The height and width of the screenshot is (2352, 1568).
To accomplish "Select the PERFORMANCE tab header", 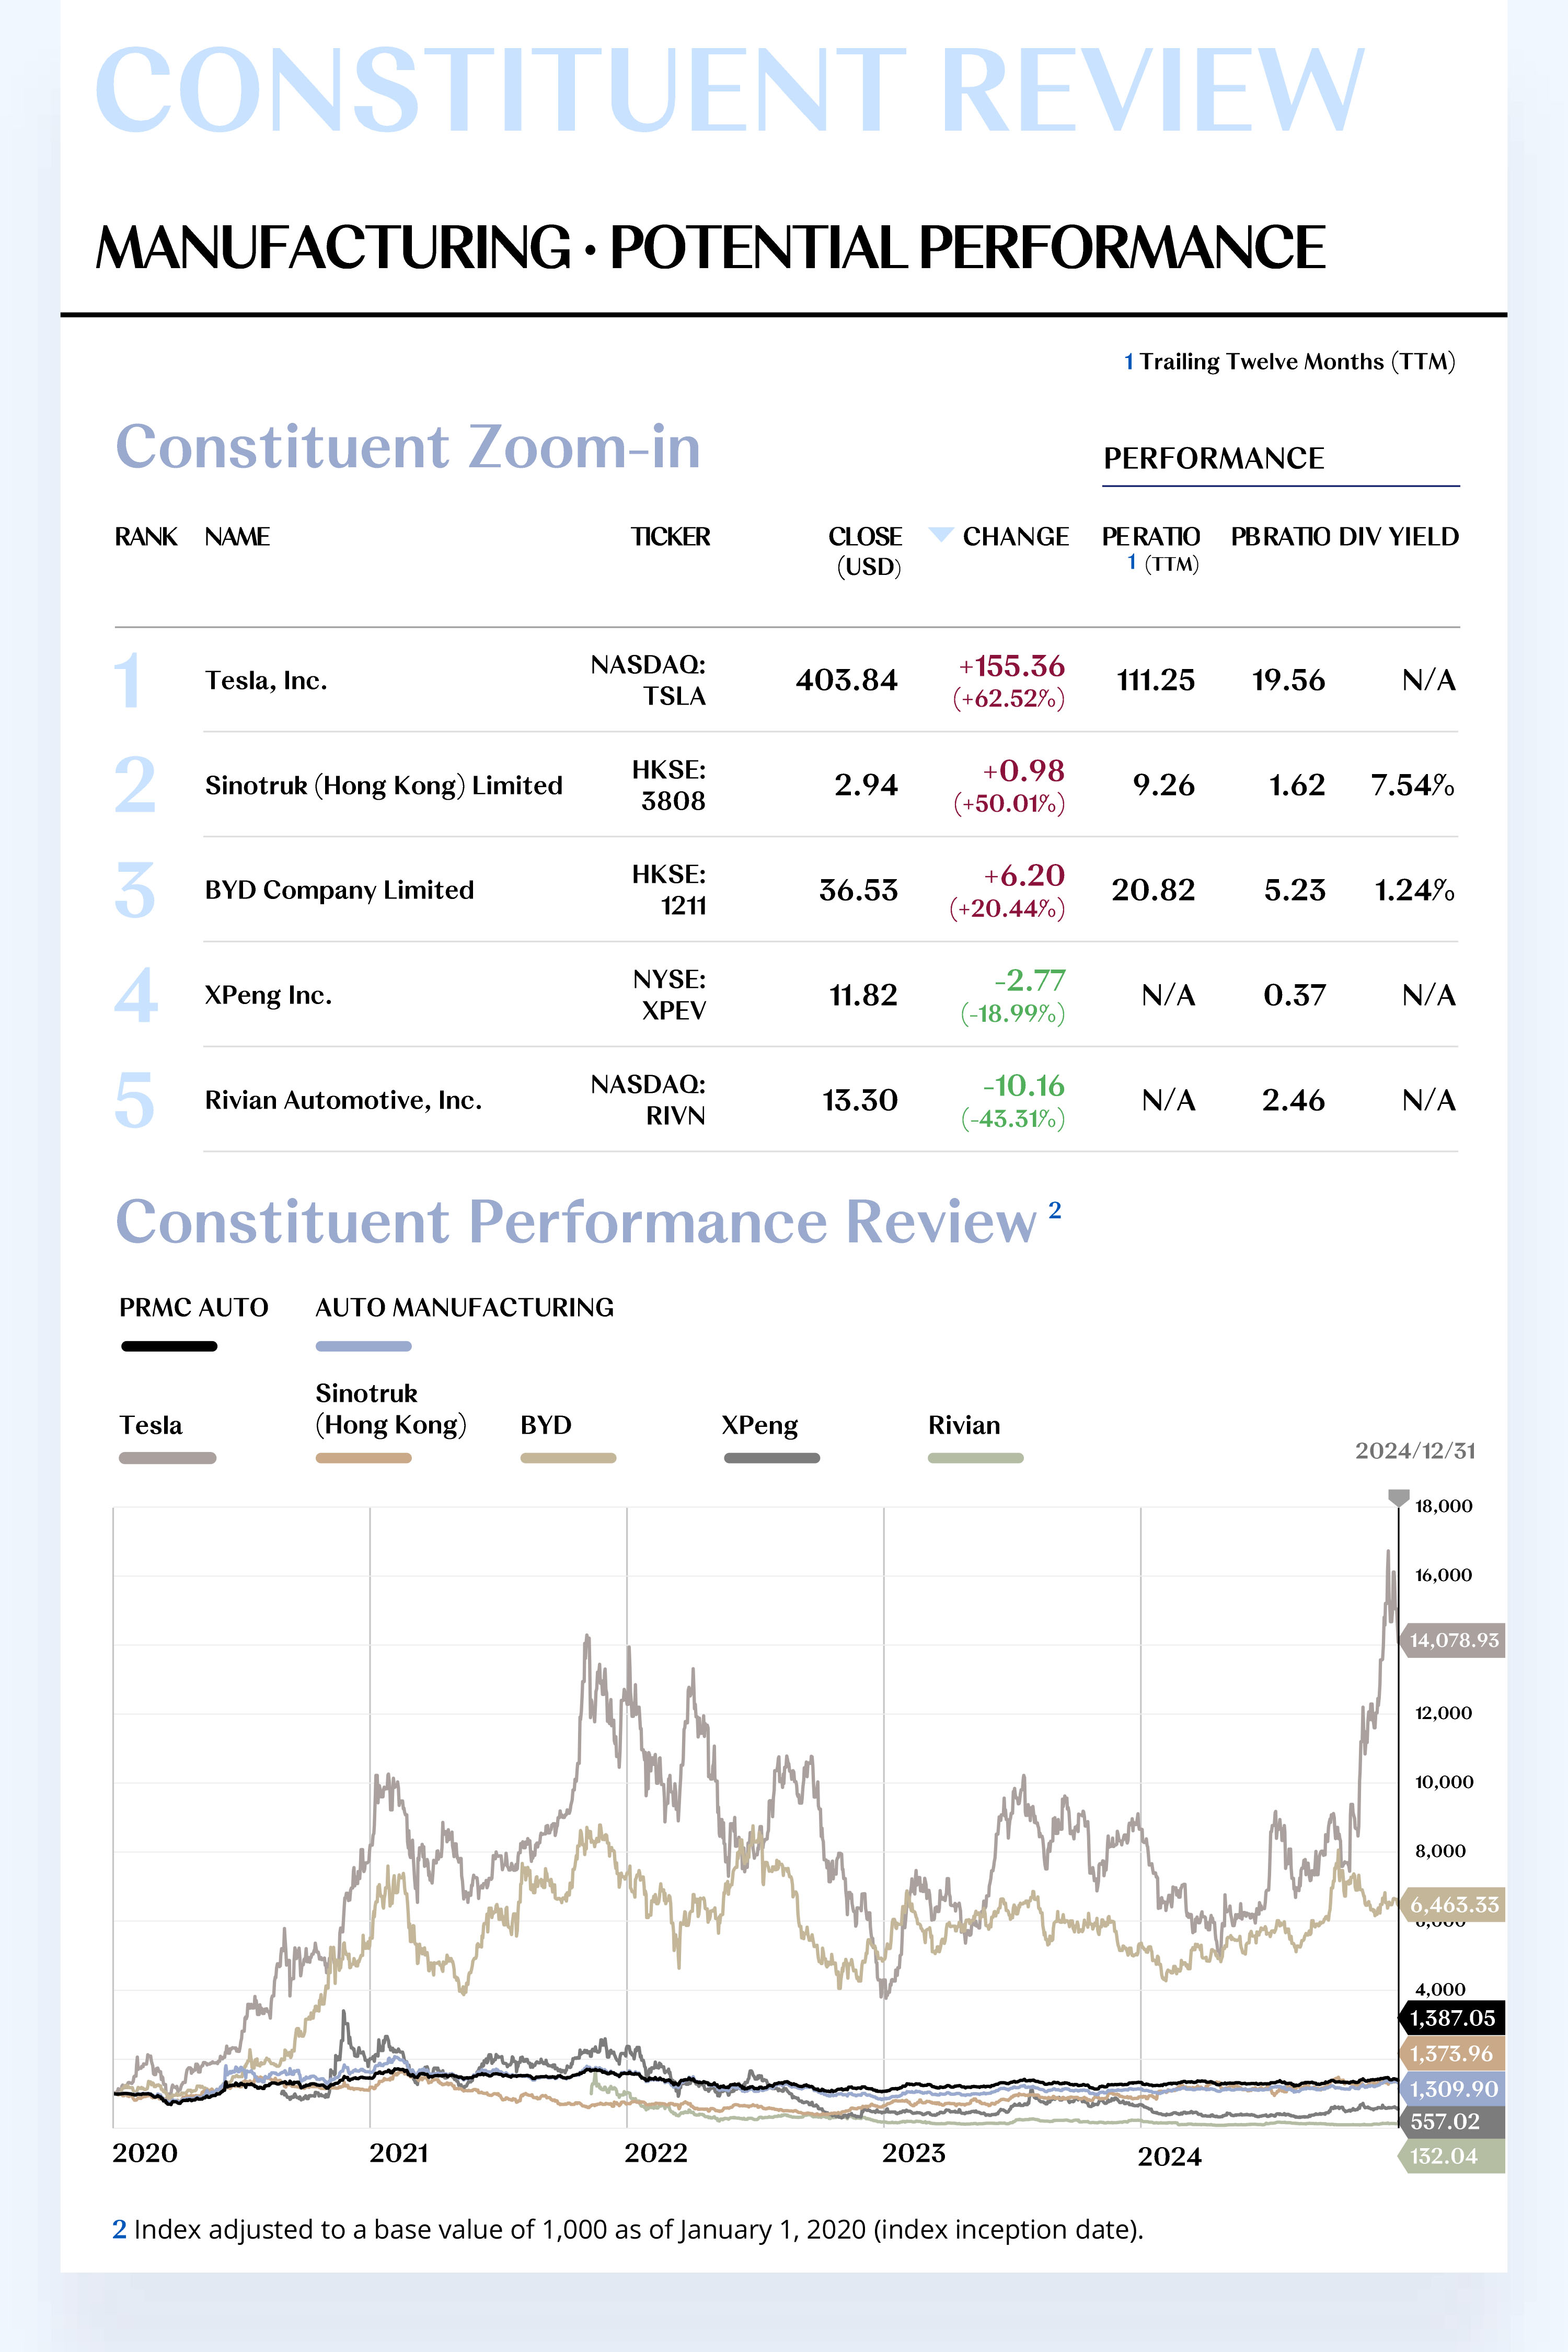I will point(1213,458).
